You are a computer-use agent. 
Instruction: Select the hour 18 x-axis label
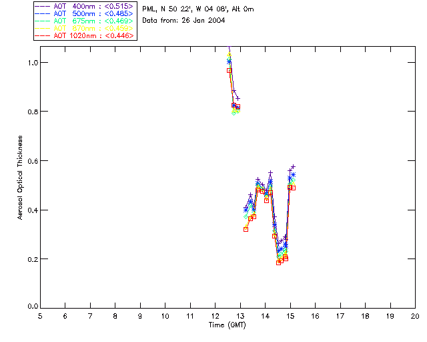(x=366, y=316)
